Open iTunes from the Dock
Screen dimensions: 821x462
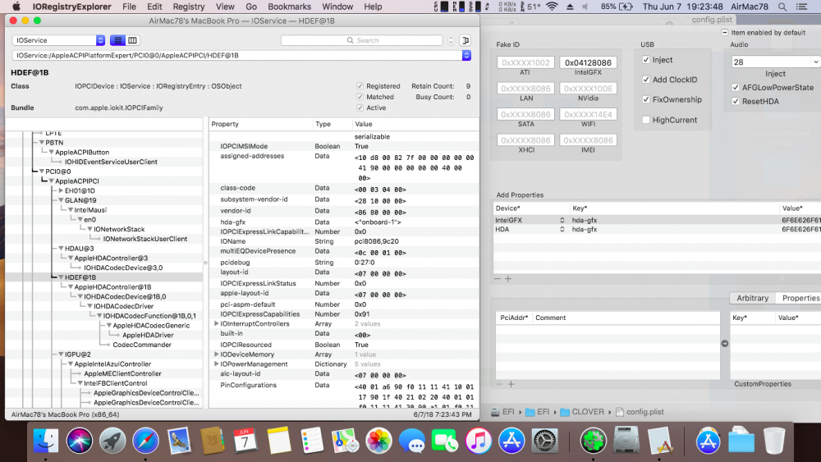click(x=478, y=441)
